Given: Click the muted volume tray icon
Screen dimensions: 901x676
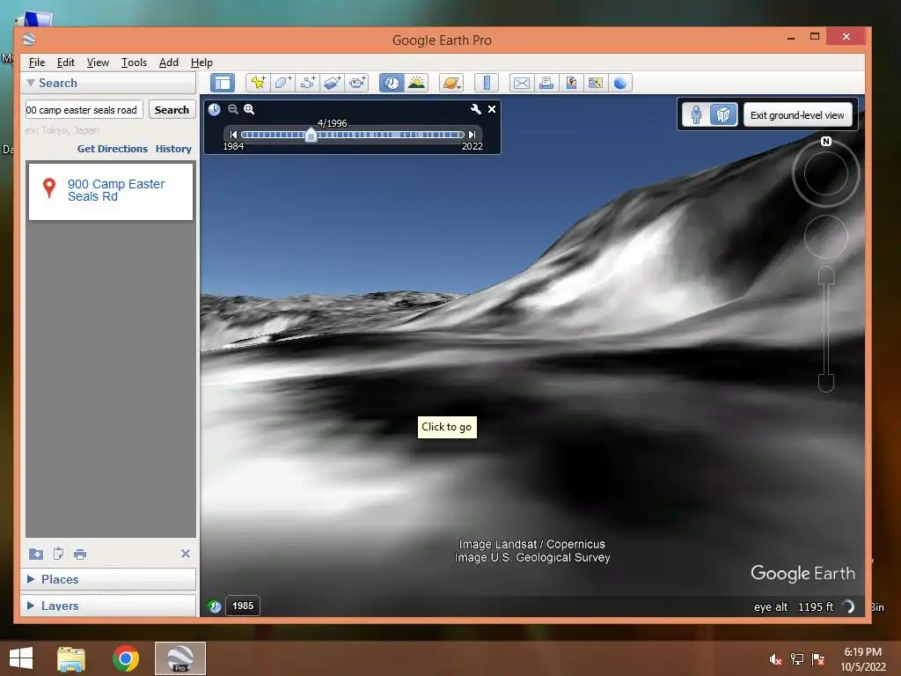Looking at the screenshot, I should (775, 659).
